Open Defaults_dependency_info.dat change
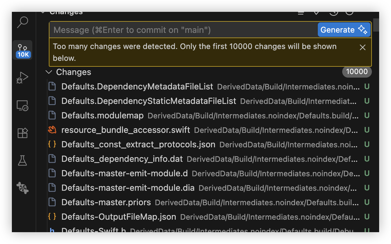391x244 pixels. tap(122, 159)
